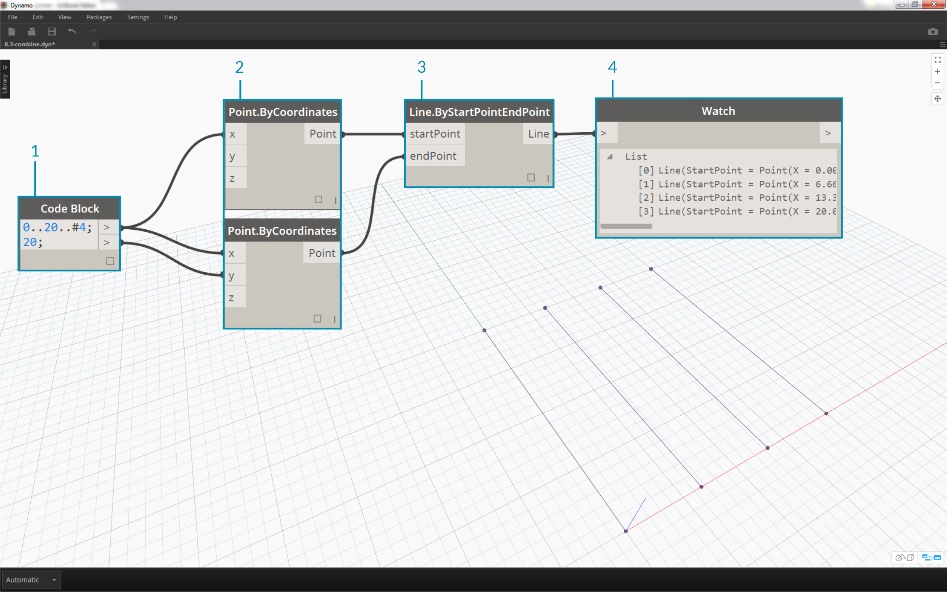Click the Open file toolbar icon
The image size is (947, 592).
click(32, 32)
